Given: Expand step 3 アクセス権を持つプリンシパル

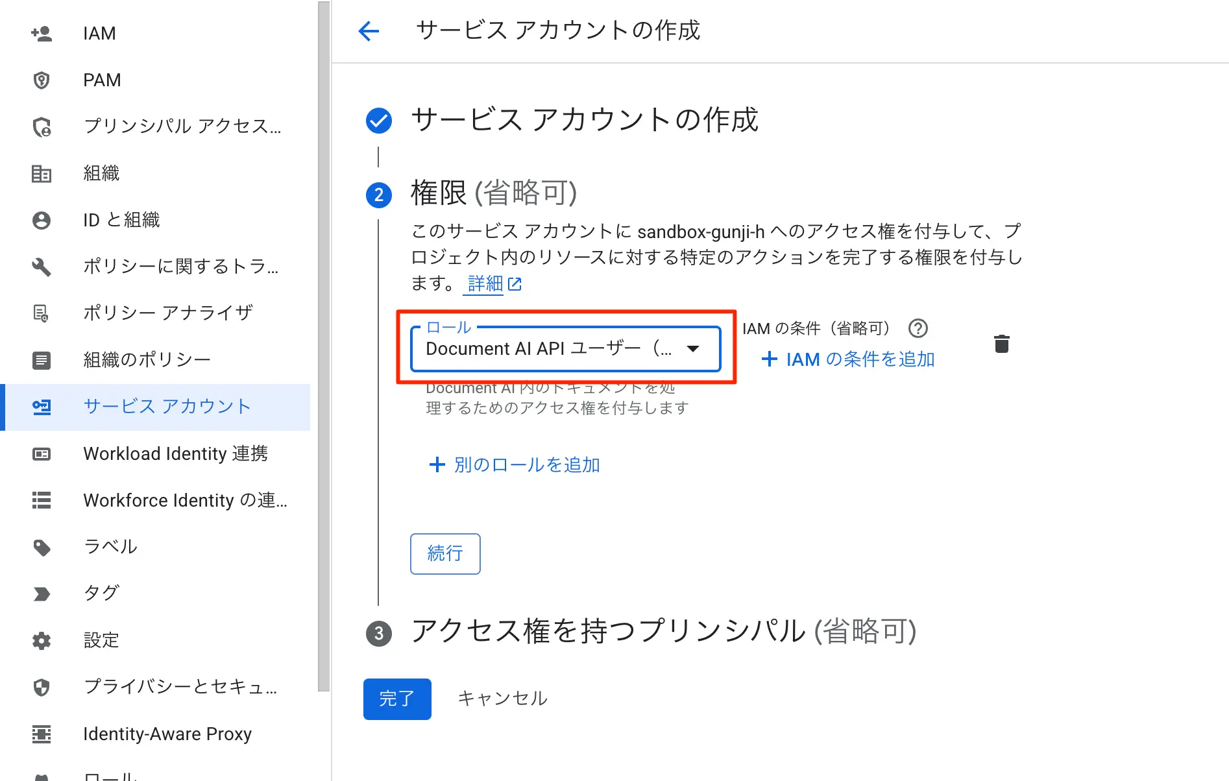Looking at the screenshot, I should tap(663, 632).
